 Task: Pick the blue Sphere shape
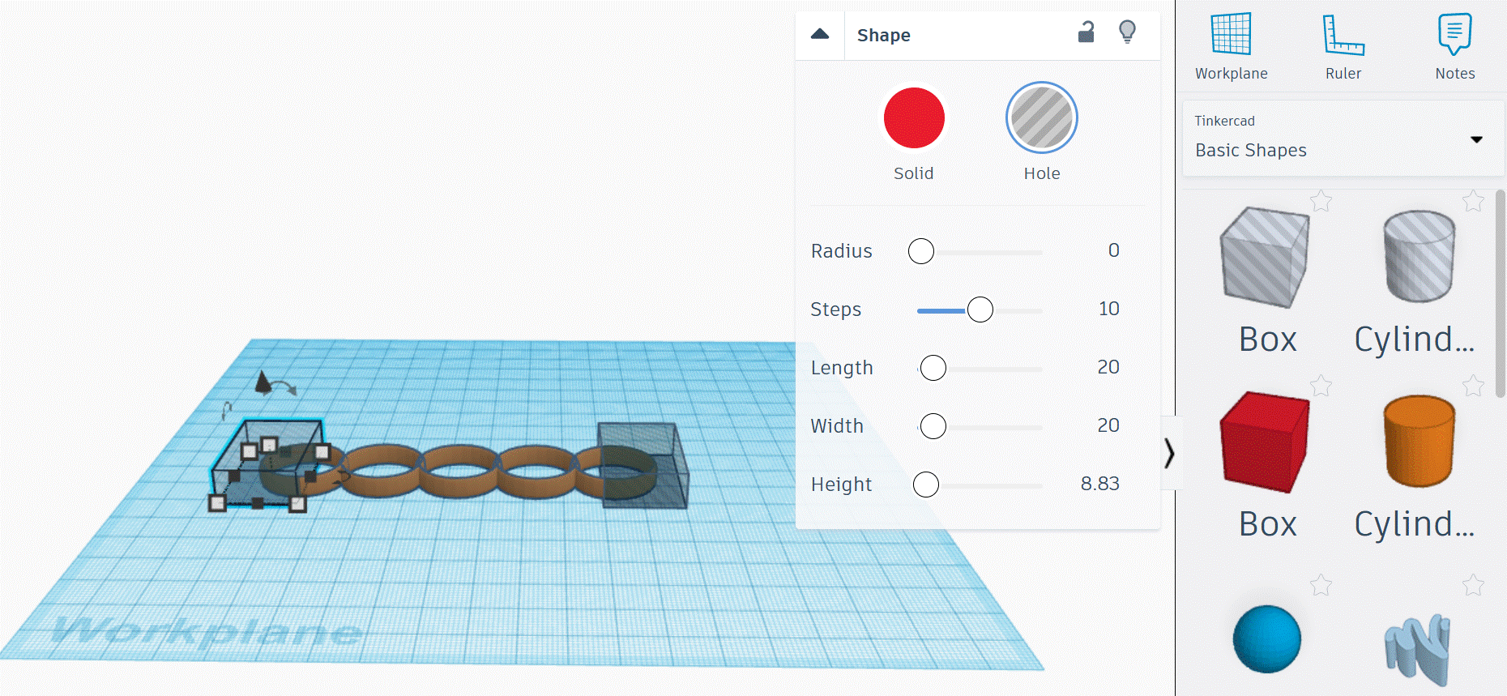[x=1267, y=639]
